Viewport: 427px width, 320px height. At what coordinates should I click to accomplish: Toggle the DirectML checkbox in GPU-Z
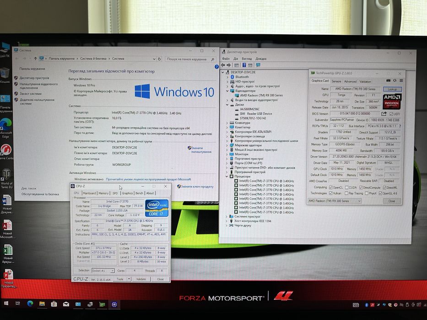(384, 187)
